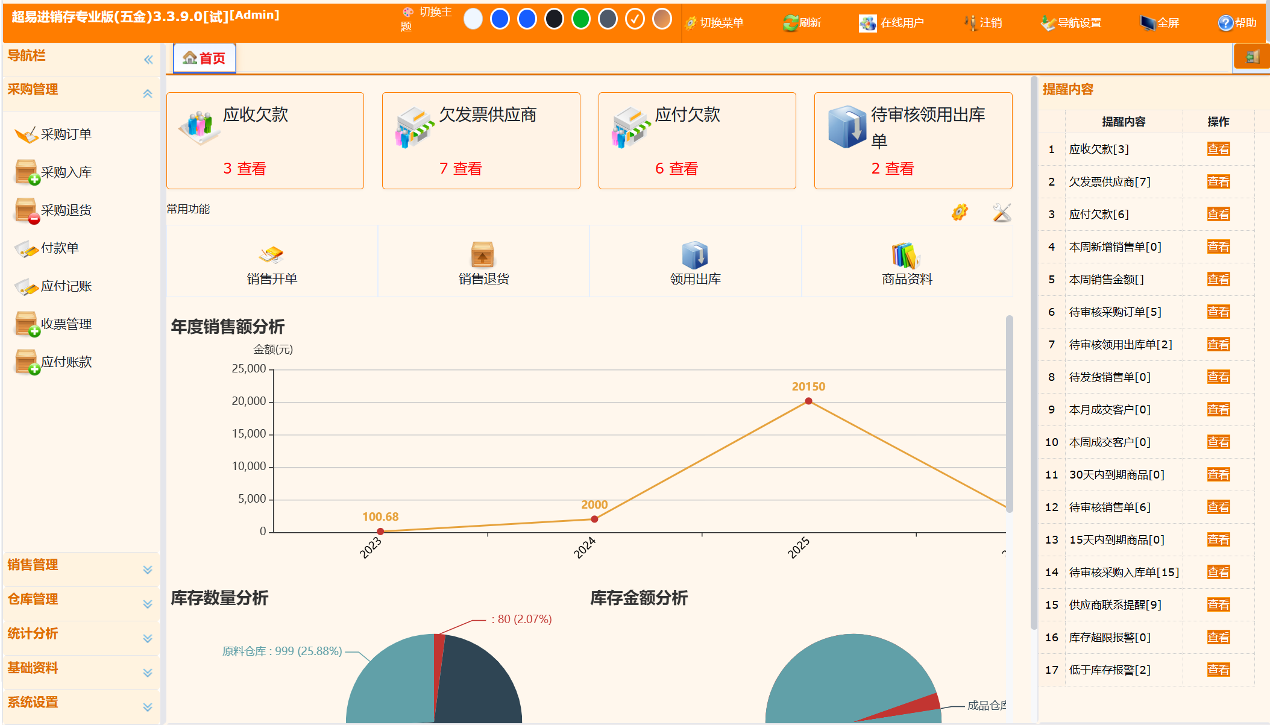Open 付款单 from the sidebar
This screenshot has height=725, width=1270.
47,248
